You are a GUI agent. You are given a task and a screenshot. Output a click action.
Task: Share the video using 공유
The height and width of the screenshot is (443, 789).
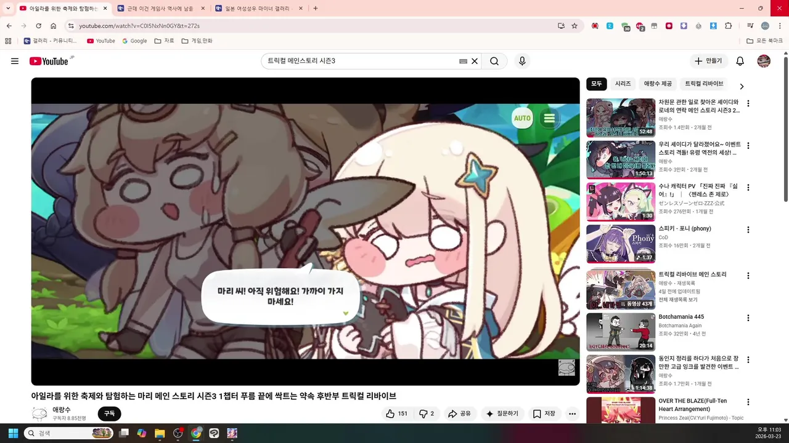[460, 413]
